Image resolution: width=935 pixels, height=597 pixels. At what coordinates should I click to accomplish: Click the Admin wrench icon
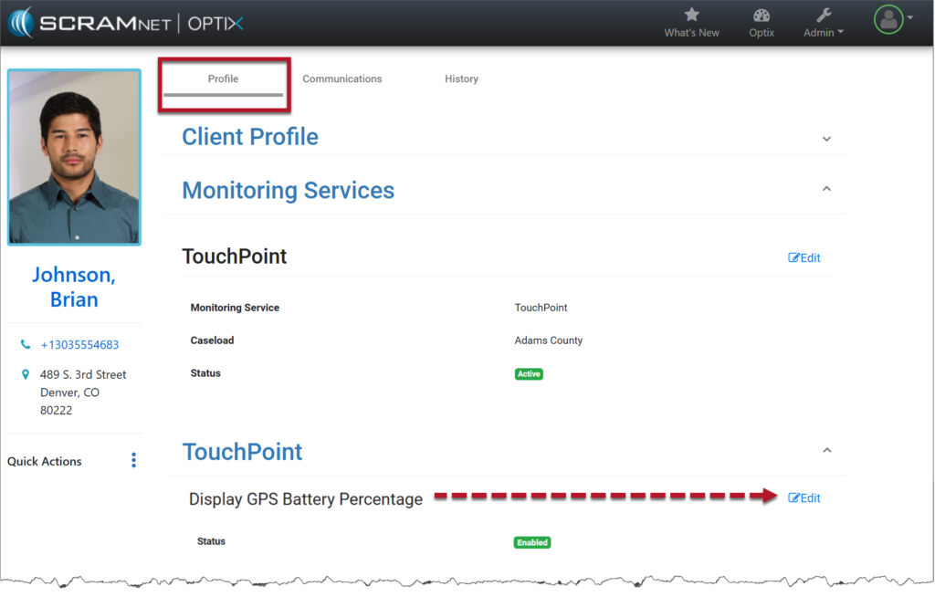823,15
